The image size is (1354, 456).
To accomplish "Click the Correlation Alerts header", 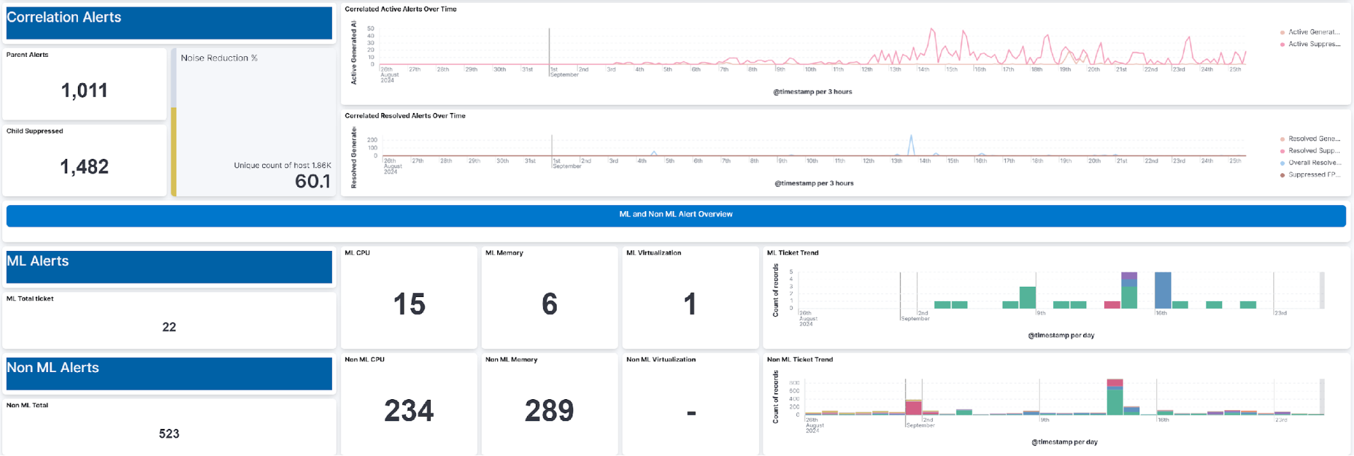I will 169,22.
